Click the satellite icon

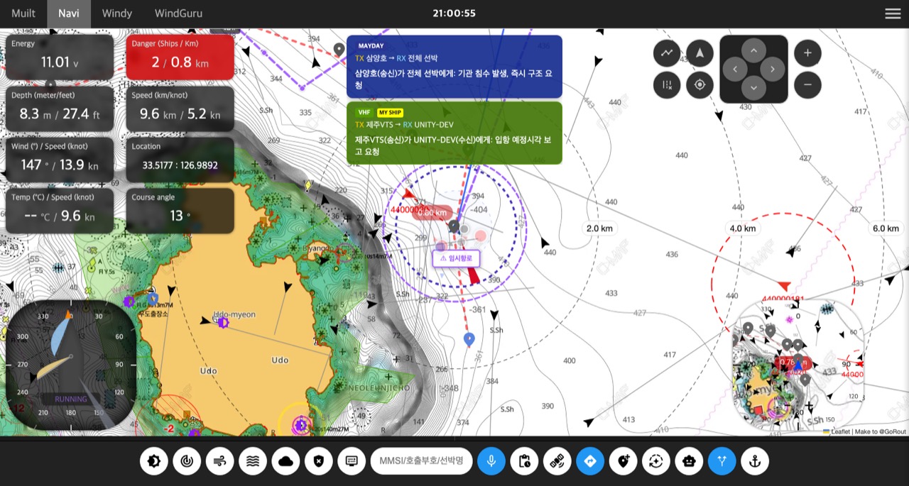(x=557, y=461)
